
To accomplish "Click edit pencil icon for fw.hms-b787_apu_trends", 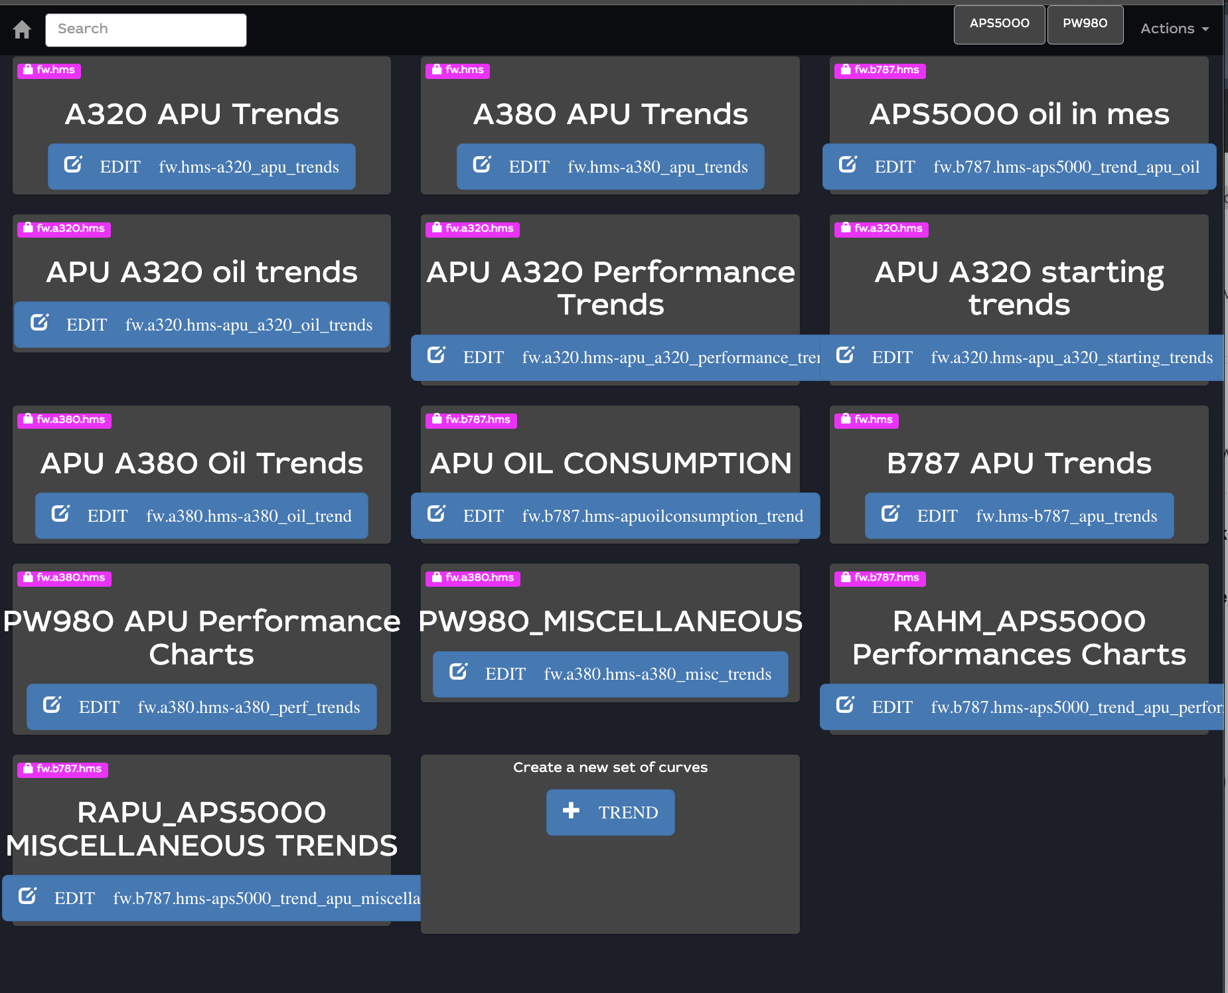I will [x=890, y=514].
